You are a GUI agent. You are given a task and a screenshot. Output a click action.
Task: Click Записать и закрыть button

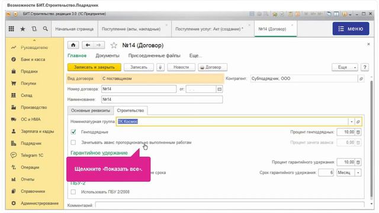click(x=94, y=67)
